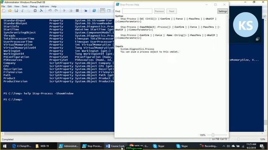Click the Run Script play icon

(64, 11)
